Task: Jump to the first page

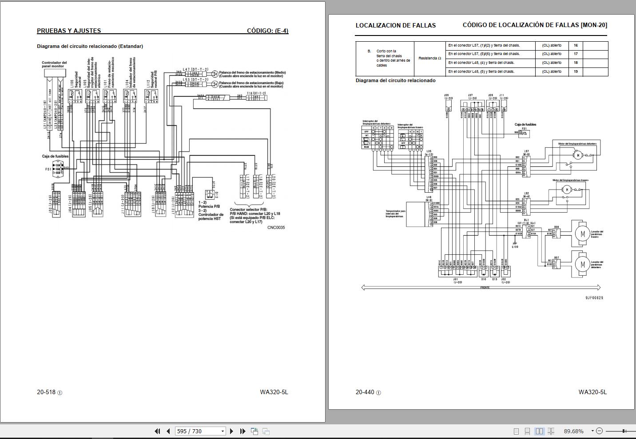Action: click(x=157, y=431)
